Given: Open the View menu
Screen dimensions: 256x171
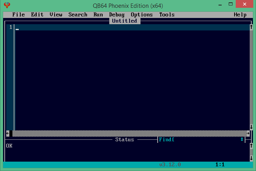Looking at the screenshot, I should [x=56, y=14].
